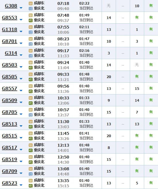Screen dimensions: 158x189
Task: Click 无 seat cell in G308 row
Action: (x=108, y=6)
